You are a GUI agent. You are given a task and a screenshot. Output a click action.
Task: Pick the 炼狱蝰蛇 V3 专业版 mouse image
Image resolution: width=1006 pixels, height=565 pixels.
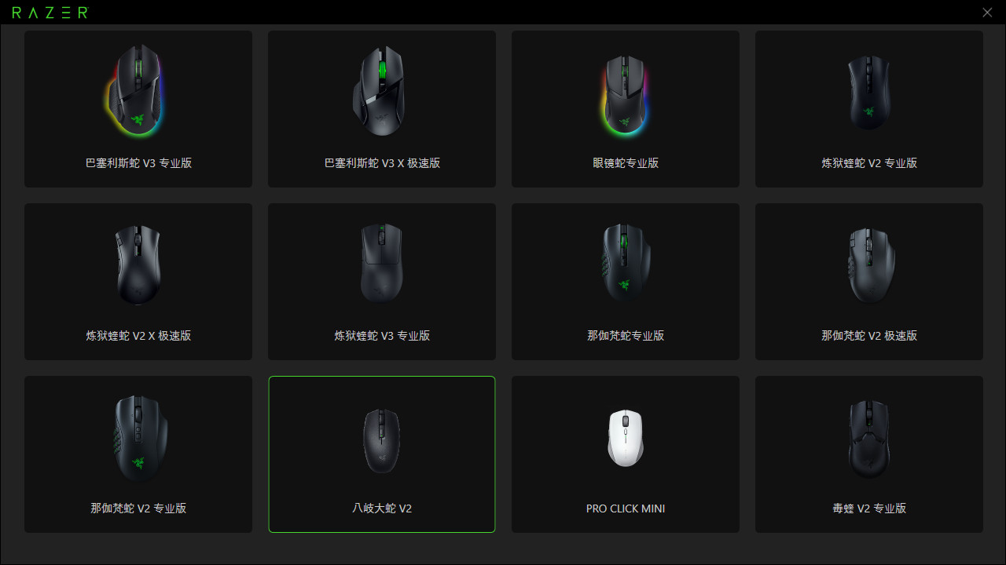(382, 263)
